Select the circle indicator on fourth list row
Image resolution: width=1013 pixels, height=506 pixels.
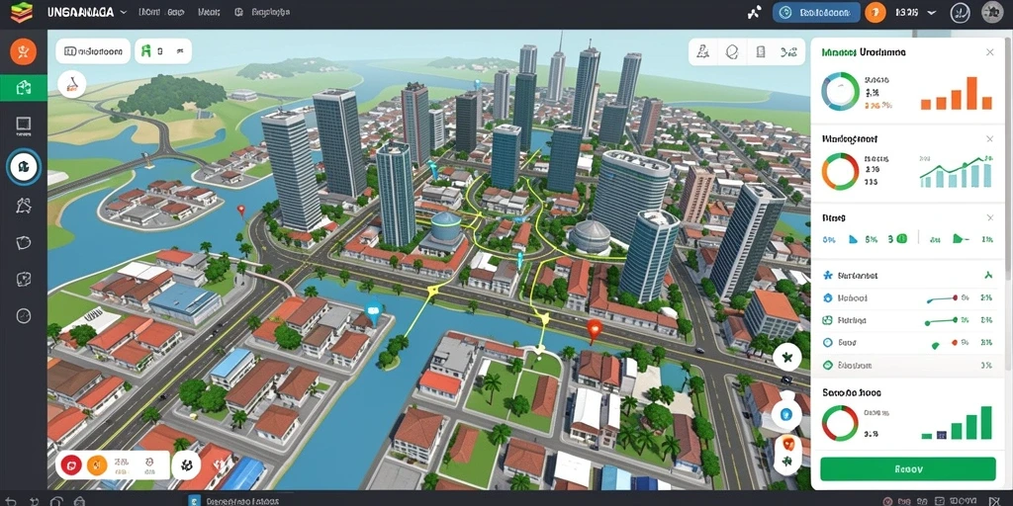point(828,342)
